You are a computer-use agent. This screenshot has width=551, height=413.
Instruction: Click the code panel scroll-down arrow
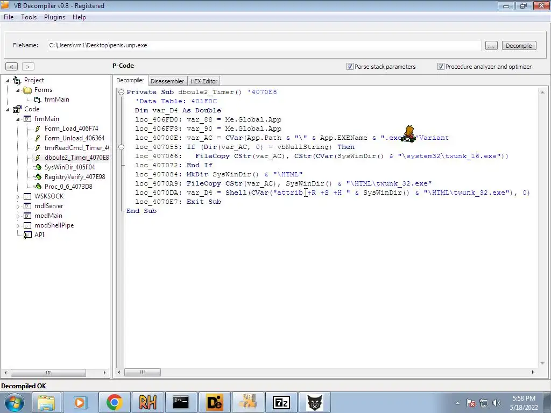(542, 363)
